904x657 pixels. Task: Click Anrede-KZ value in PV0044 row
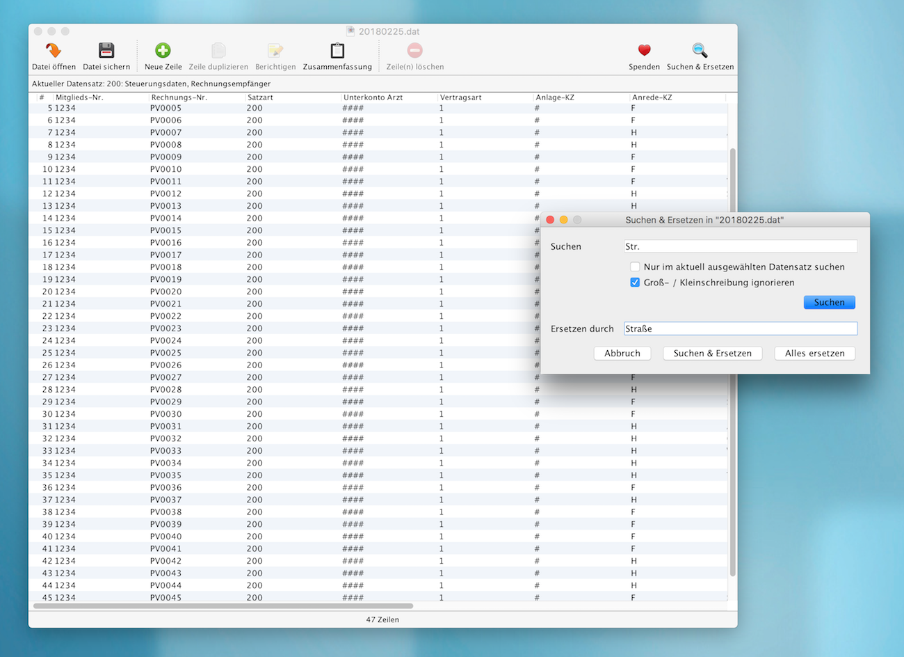click(x=633, y=585)
